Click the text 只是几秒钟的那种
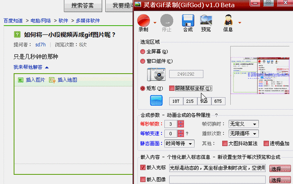 click(36, 56)
